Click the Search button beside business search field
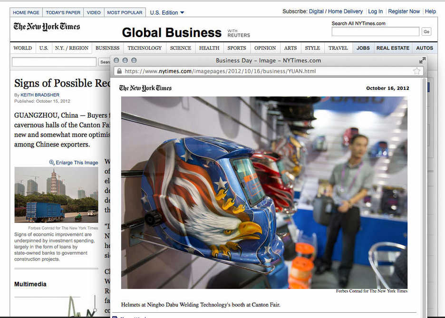The image size is (445, 318). coord(105,62)
